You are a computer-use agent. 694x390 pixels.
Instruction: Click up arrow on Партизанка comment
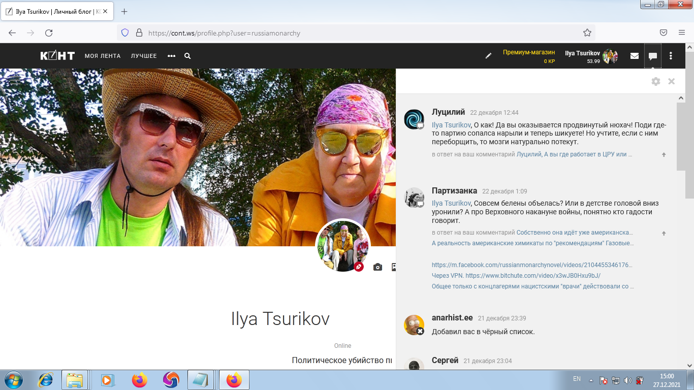click(664, 233)
